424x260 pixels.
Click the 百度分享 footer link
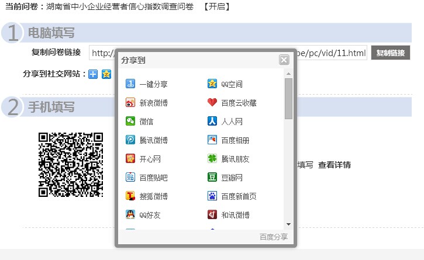(273, 237)
